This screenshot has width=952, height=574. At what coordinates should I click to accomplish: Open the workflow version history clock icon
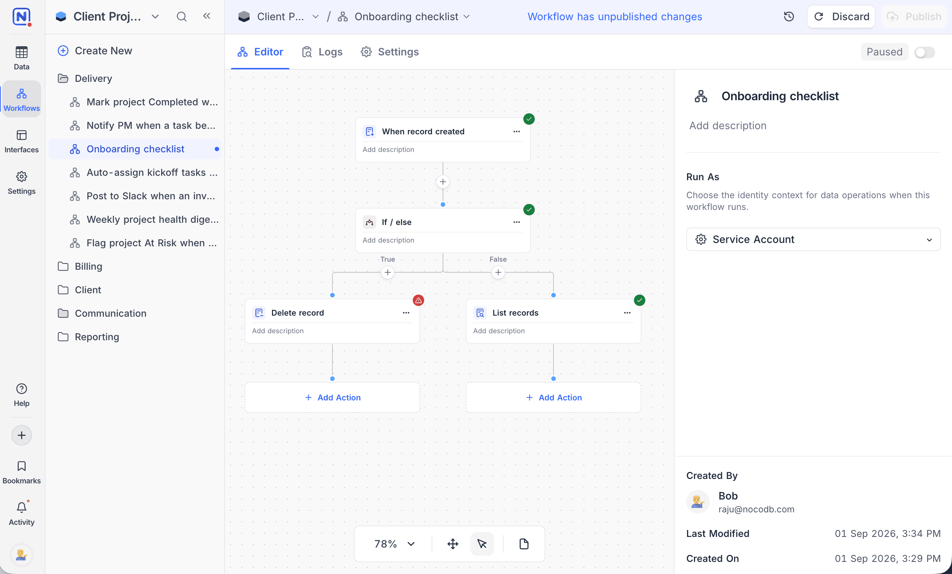click(789, 17)
